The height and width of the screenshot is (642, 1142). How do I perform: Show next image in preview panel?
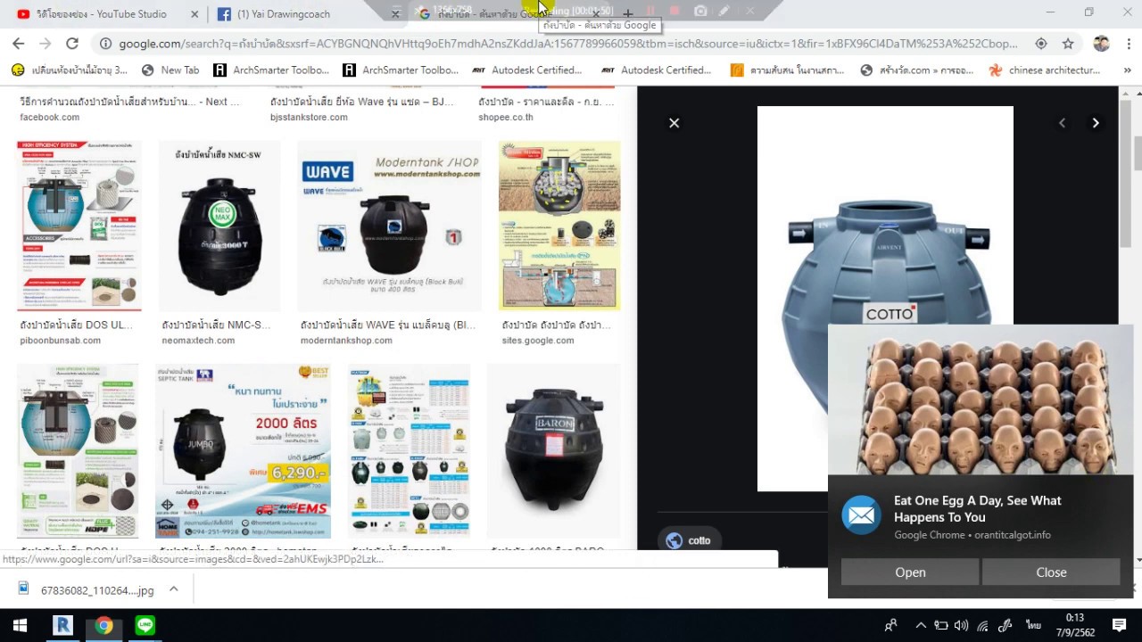click(1096, 123)
